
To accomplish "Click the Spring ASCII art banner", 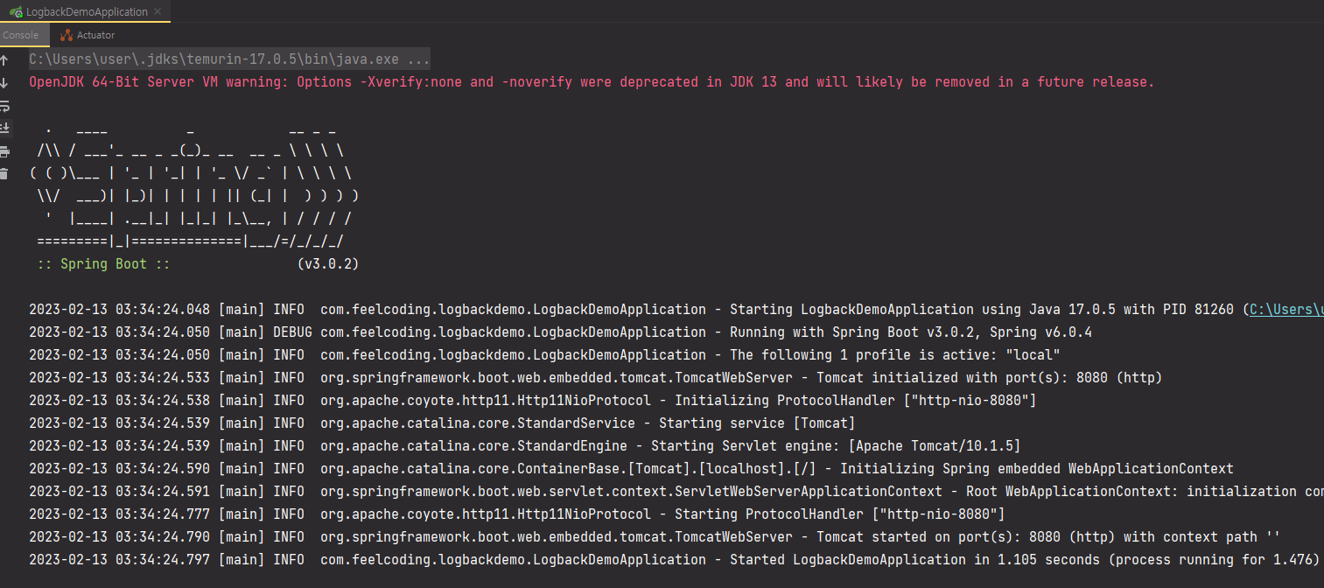I will click(194, 185).
